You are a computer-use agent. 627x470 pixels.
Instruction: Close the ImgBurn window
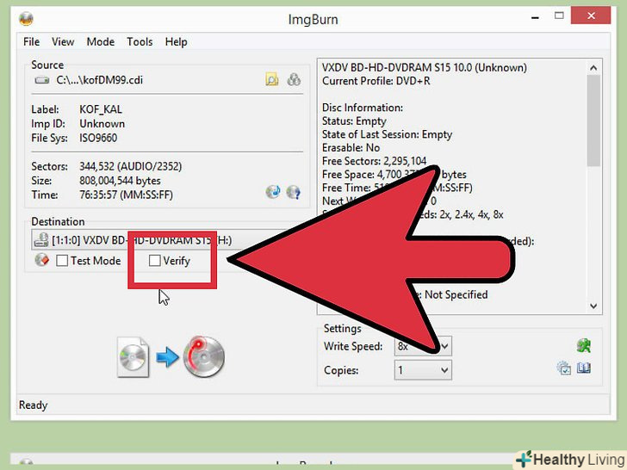click(591, 15)
